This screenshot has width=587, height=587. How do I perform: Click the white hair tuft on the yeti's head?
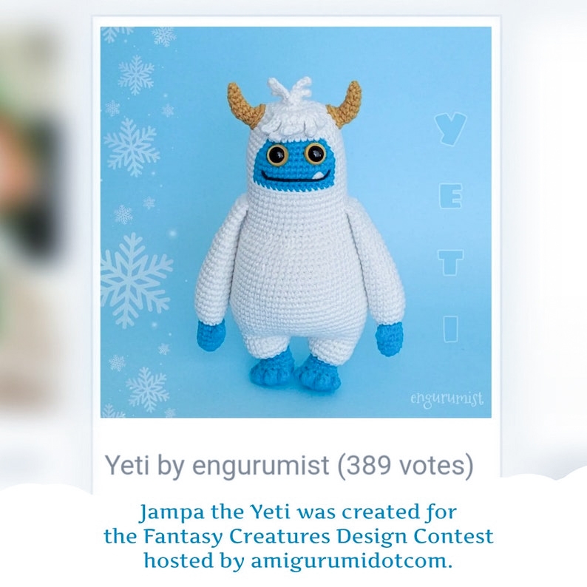[290, 90]
